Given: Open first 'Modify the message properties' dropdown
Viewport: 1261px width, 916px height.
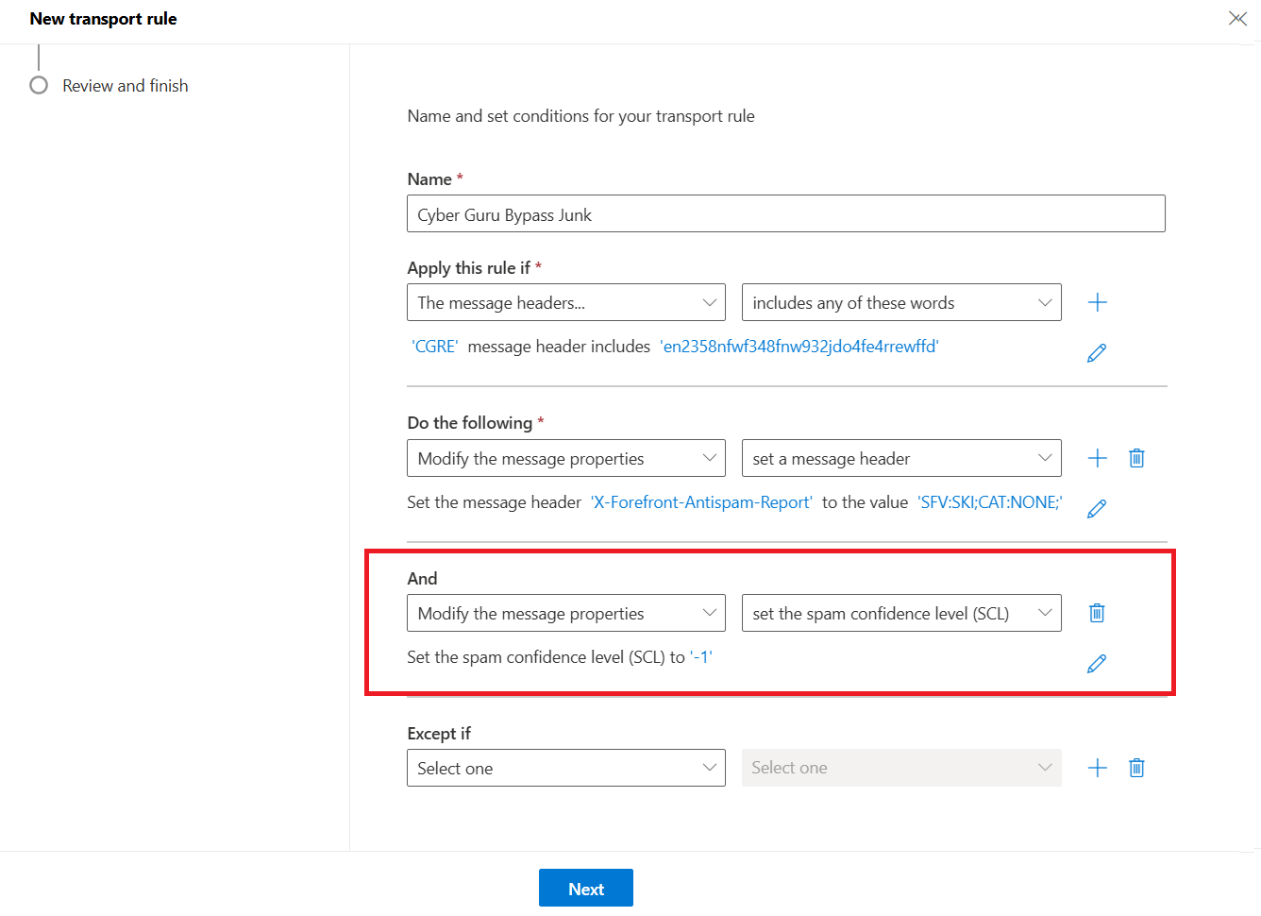Looking at the screenshot, I should tap(566, 458).
